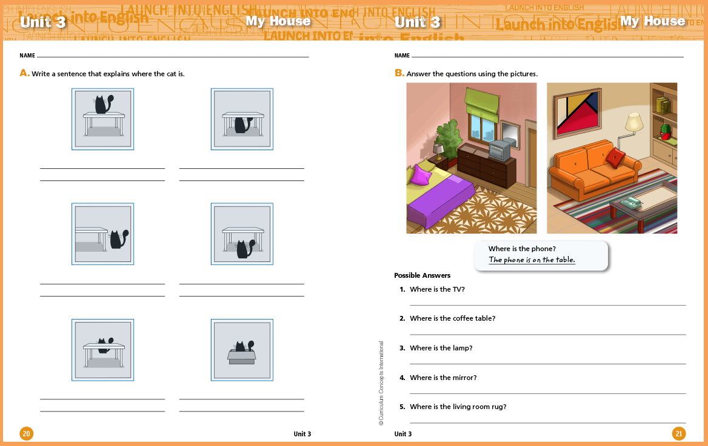Click the picture of cat sitting on table
The image size is (708, 446).
tap(102, 119)
